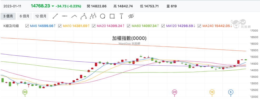The height and width of the screenshot is (99, 260).
Task: Select the horizontal line drawing tool
Action: 65,16
